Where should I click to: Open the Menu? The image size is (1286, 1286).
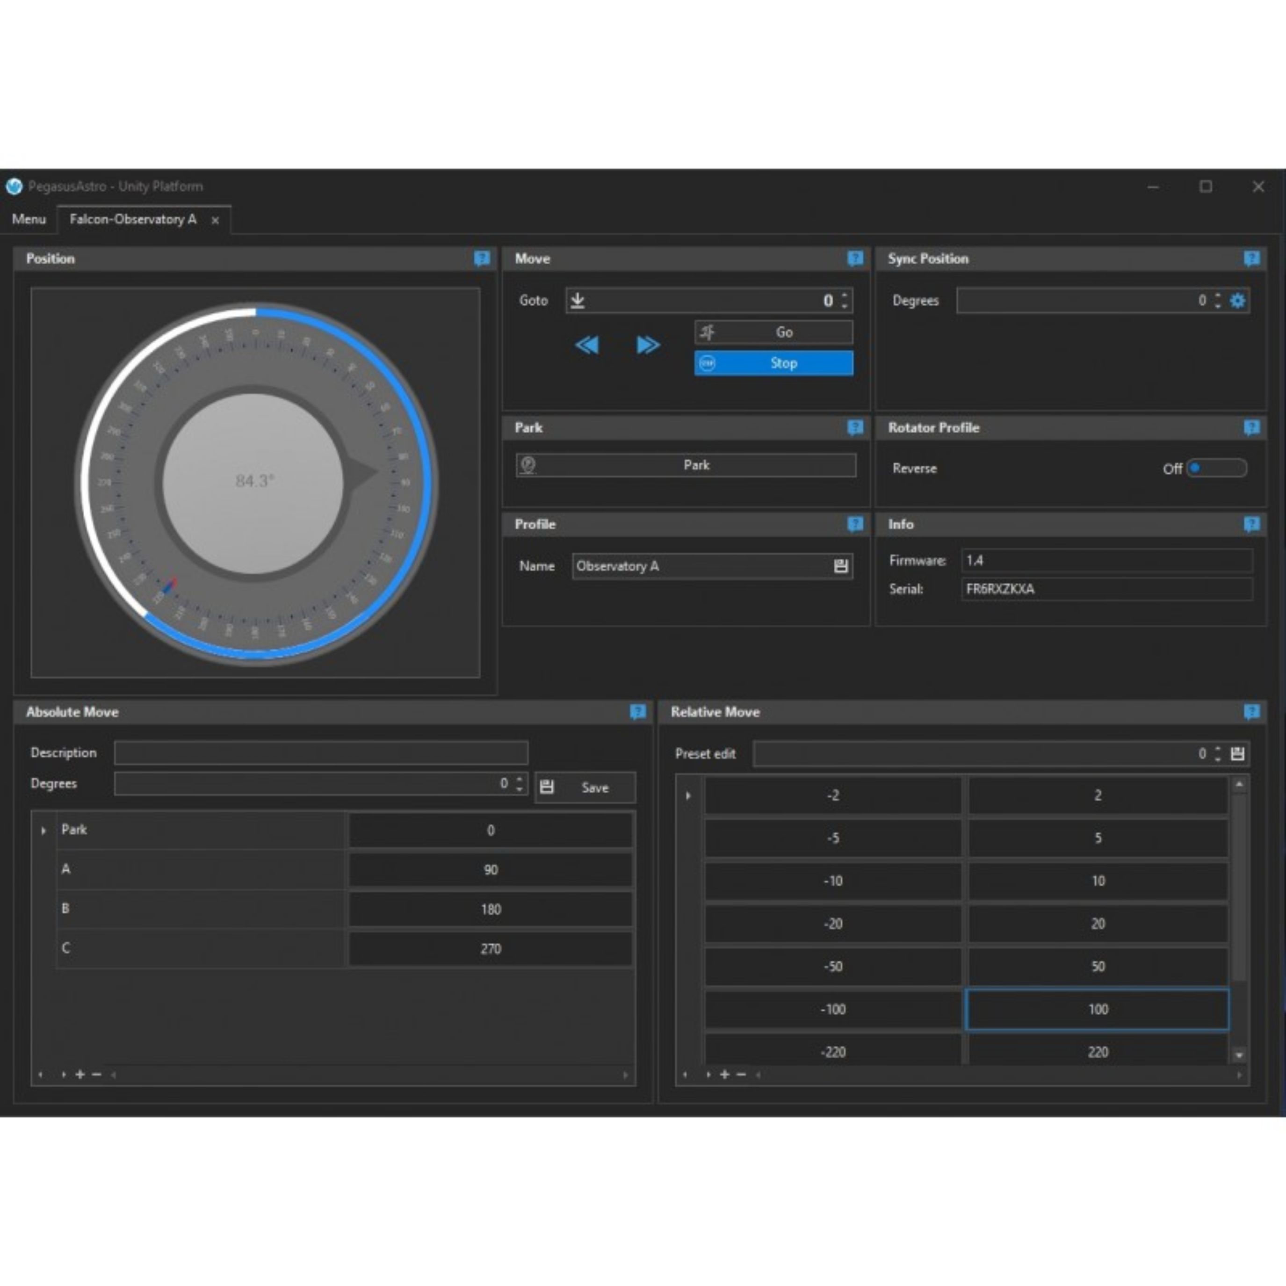[x=29, y=219]
